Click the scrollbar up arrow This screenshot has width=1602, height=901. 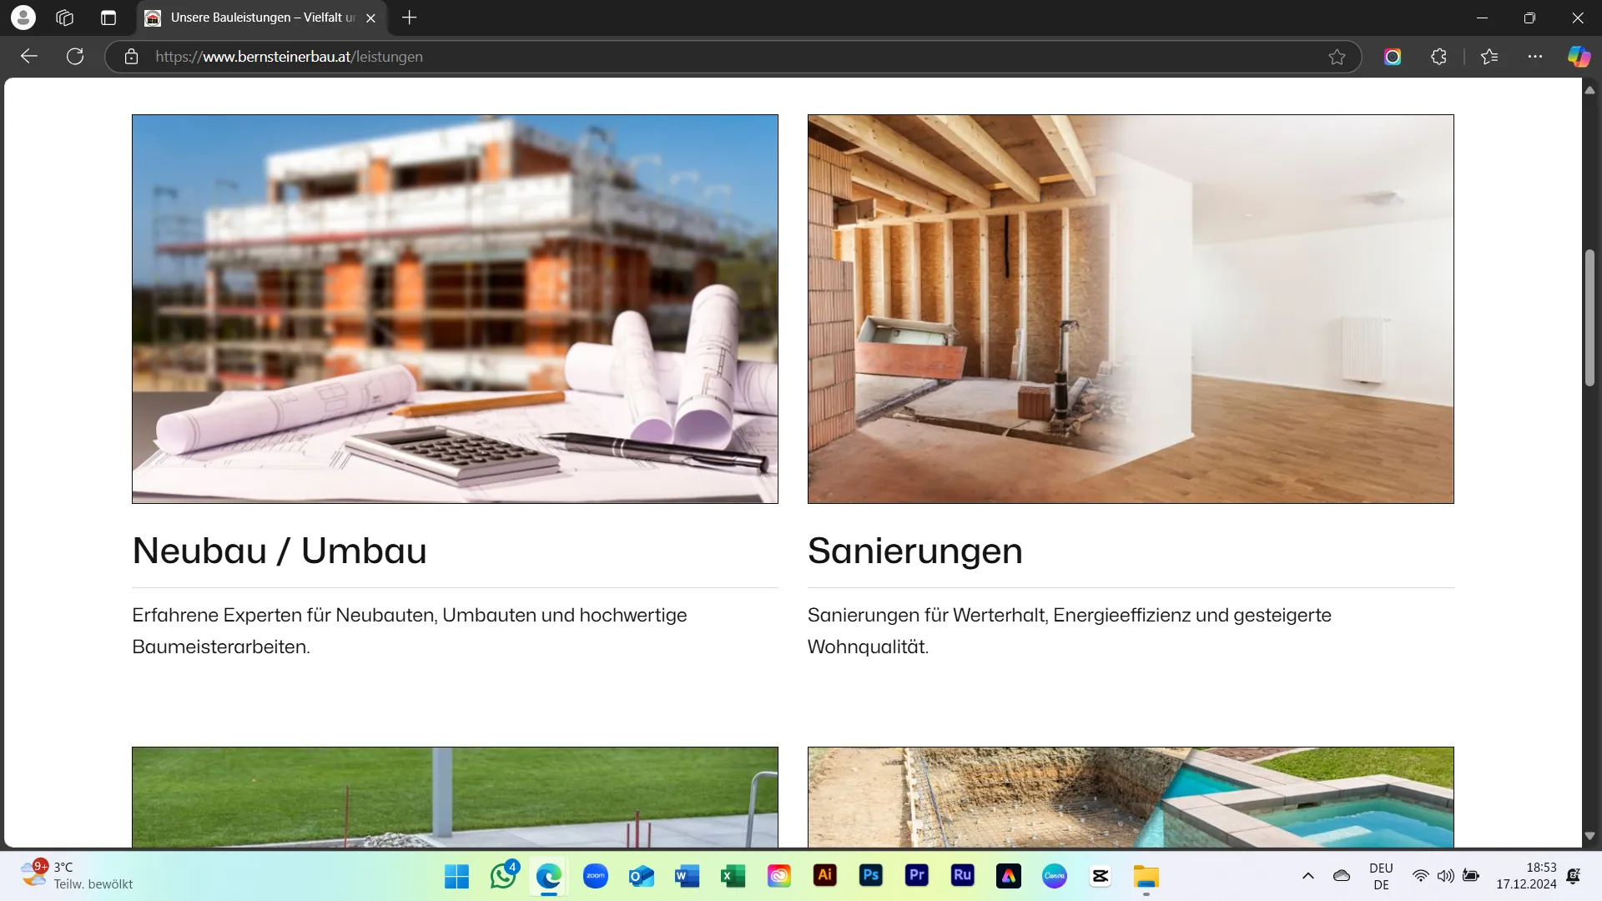pyautogui.click(x=1589, y=90)
